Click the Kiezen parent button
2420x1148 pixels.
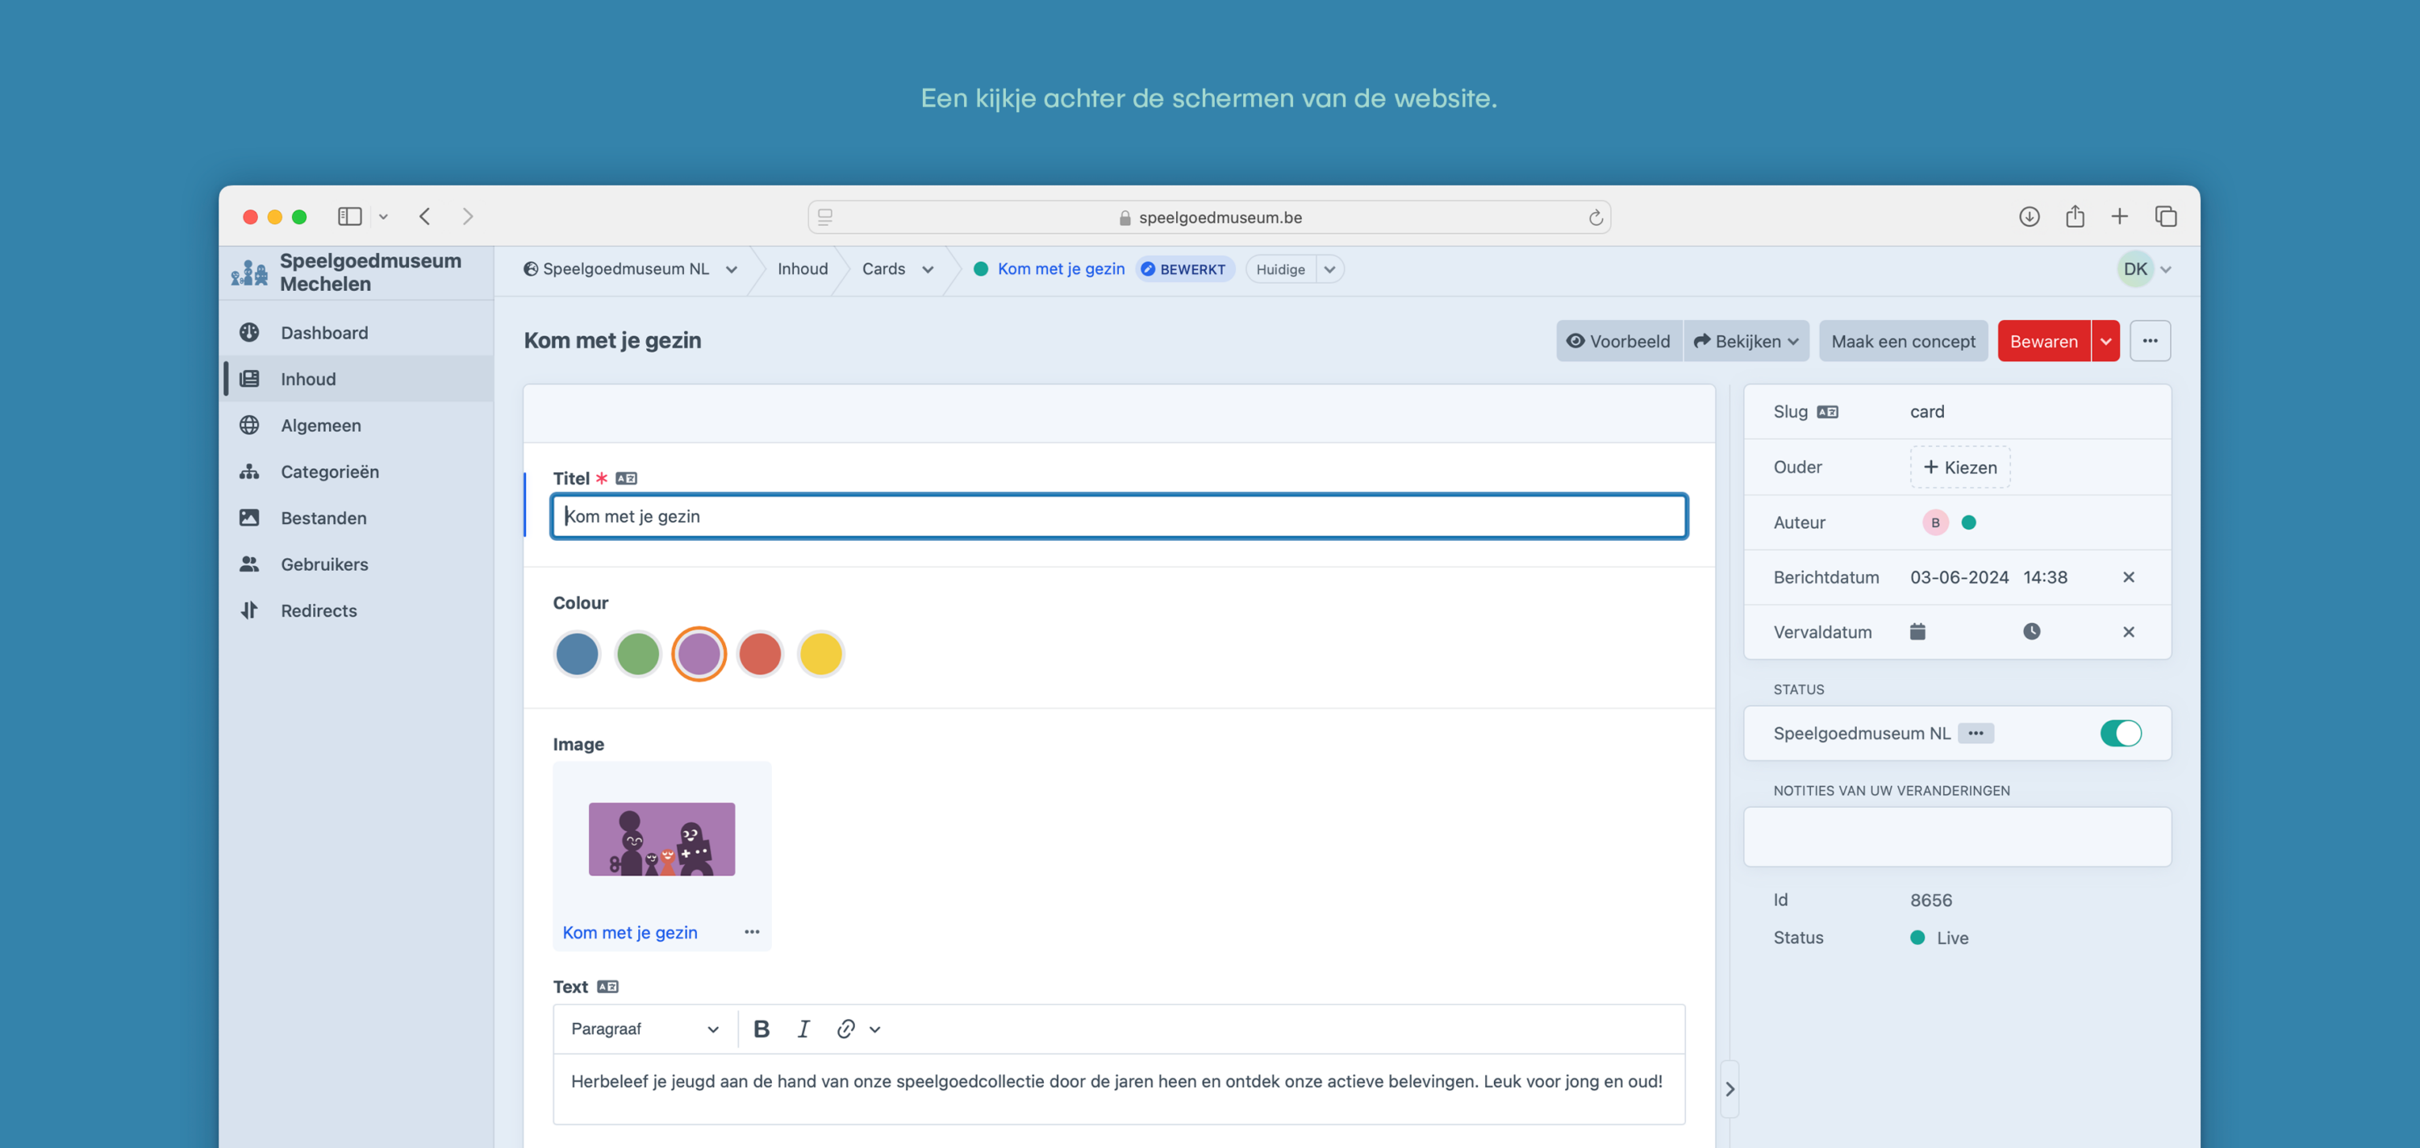(x=1961, y=468)
